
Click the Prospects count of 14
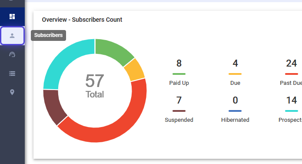tap(292, 100)
